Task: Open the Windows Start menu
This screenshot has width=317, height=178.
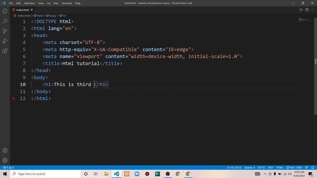Action: [x=5, y=174]
